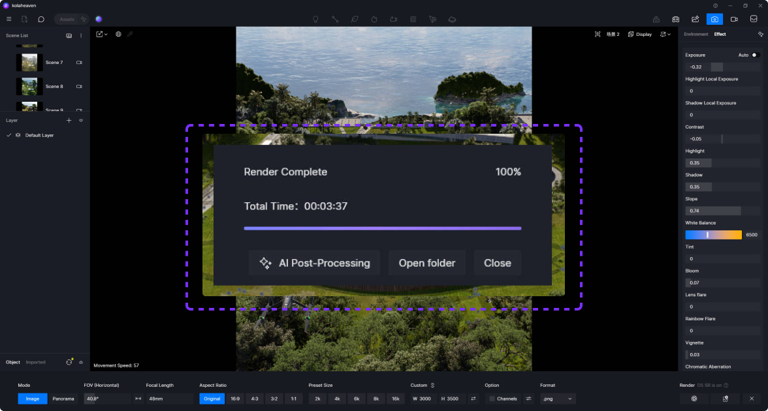Open the Imported tab
This screenshot has height=411, width=768.
pyautogui.click(x=36, y=362)
